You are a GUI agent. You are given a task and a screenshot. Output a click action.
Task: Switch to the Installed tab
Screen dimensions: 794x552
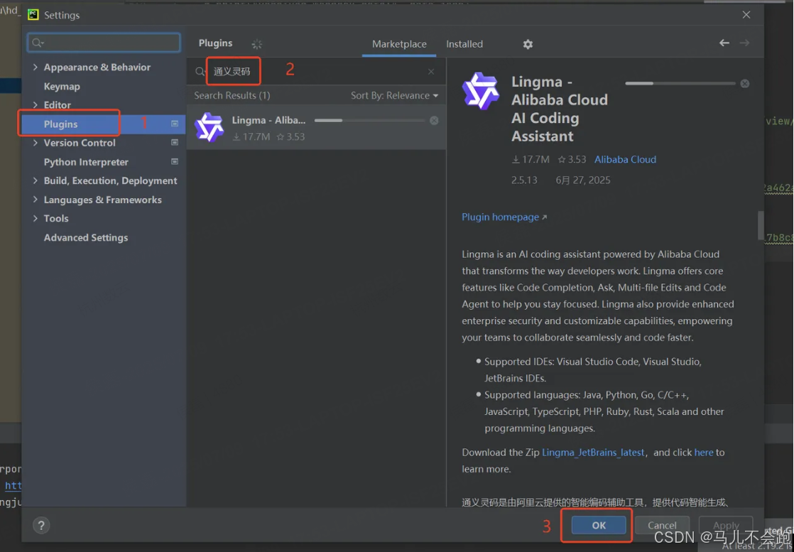[x=464, y=44]
